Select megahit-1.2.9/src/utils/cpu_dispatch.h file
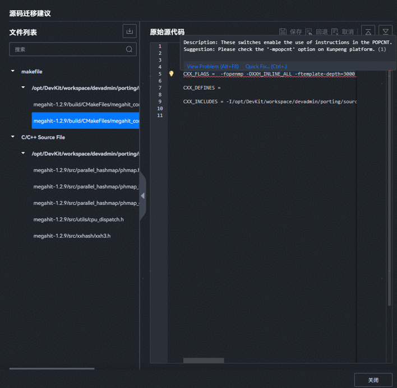Image resolution: width=397 pixels, height=388 pixels. pos(78,219)
